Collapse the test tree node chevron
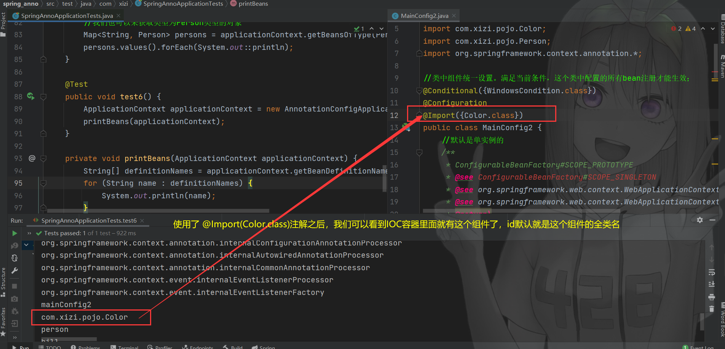Image resolution: width=725 pixels, height=349 pixels. coord(26,245)
